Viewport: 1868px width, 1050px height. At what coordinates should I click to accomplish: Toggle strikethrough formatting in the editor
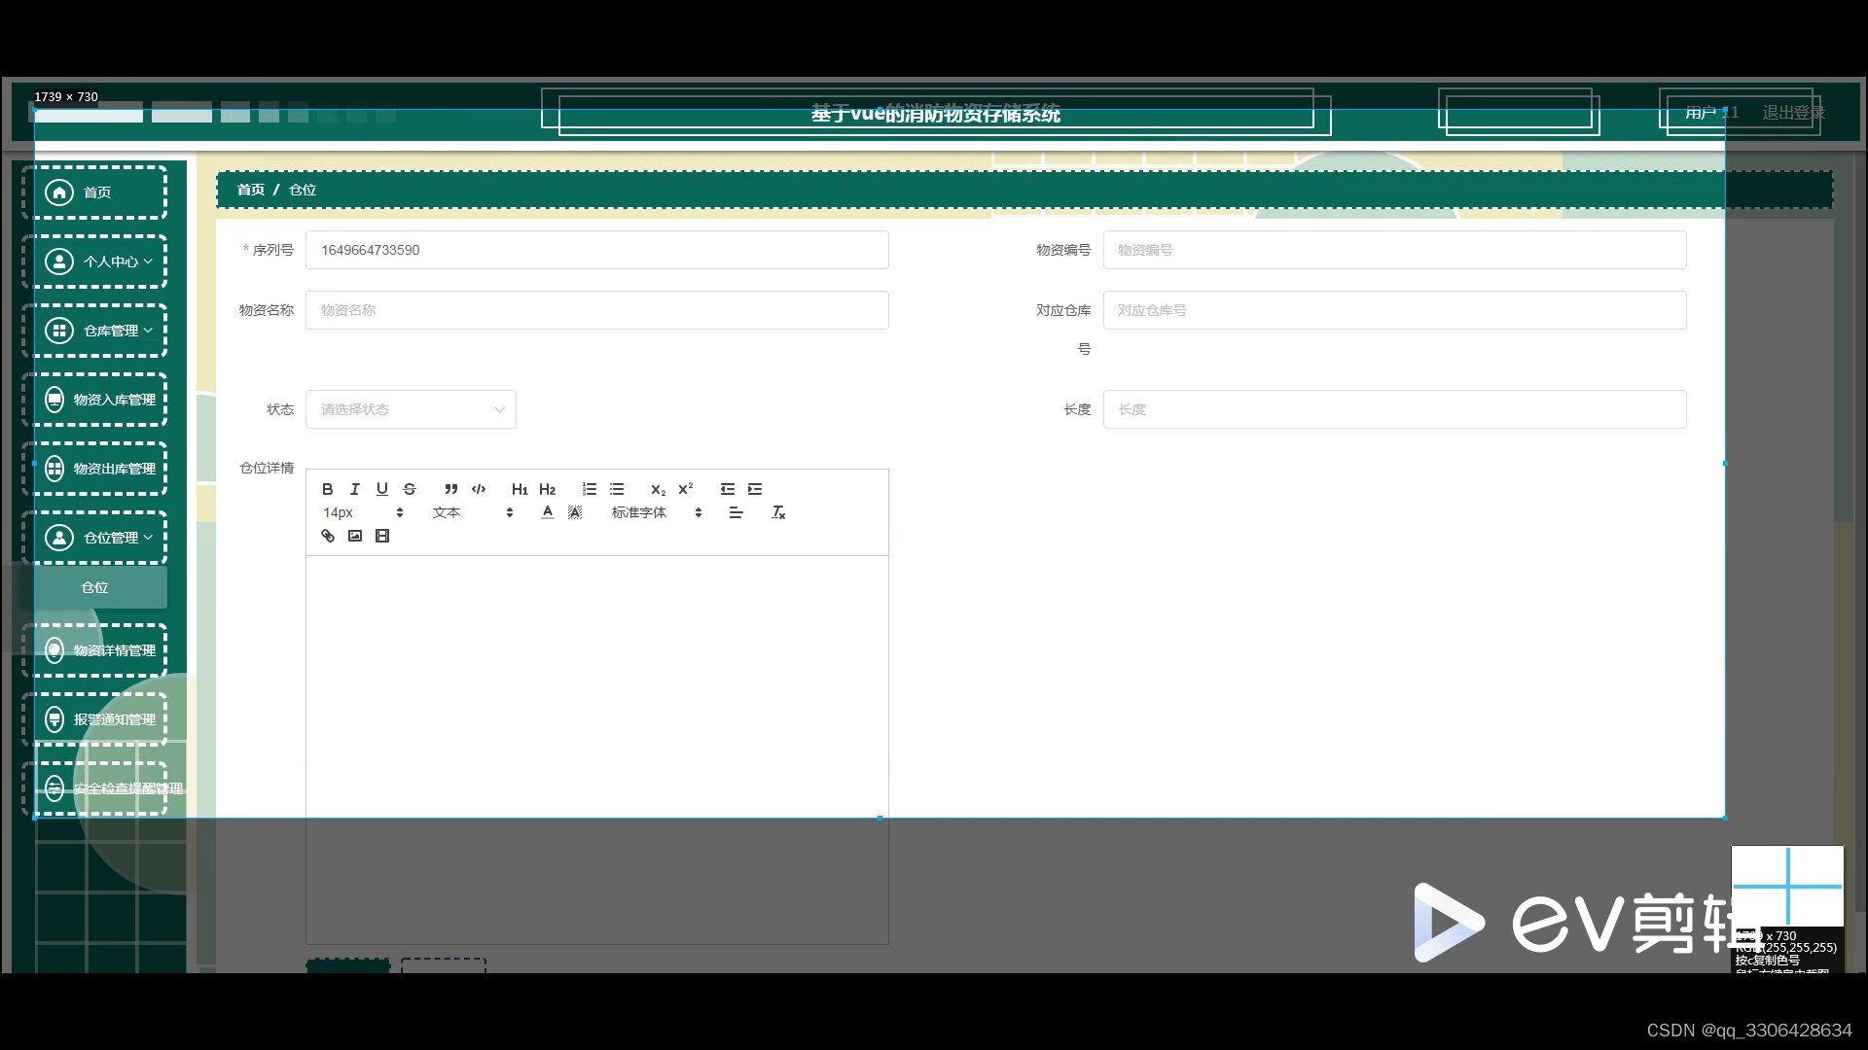coord(410,489)
